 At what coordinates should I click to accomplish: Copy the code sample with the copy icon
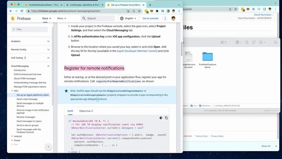pos(167,118)
